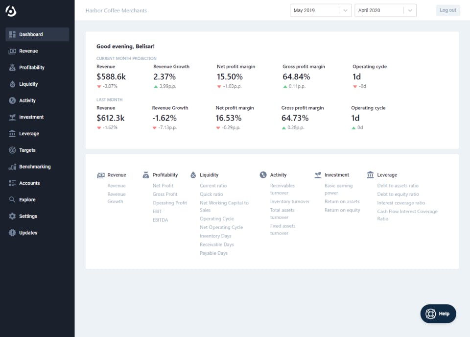Click the lifebuoy icon on Help button
The image size is (470, 337).
(x=431, y=314)
